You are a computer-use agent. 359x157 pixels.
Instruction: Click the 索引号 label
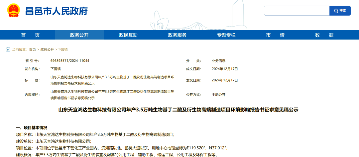[32, 61]
